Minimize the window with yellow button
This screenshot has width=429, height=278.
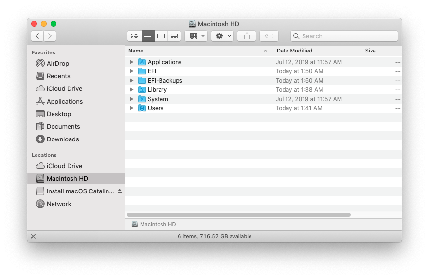[44, 24]
